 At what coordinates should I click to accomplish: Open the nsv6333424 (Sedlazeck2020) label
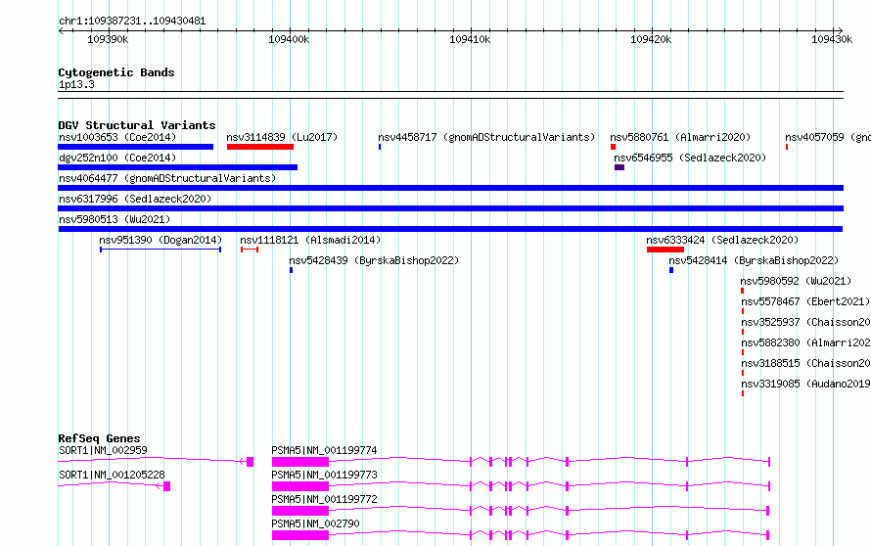click(722, 240)
